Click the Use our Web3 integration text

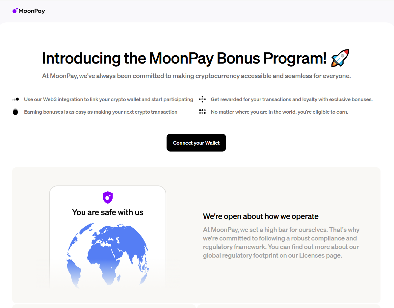[108, 99]
